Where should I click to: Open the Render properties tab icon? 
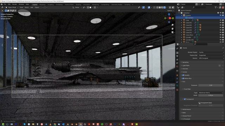pyautogui.click(x=177, y=53)
